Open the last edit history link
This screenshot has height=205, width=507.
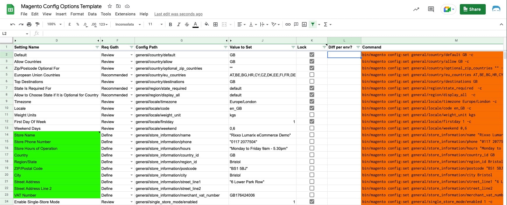(178, 14)
